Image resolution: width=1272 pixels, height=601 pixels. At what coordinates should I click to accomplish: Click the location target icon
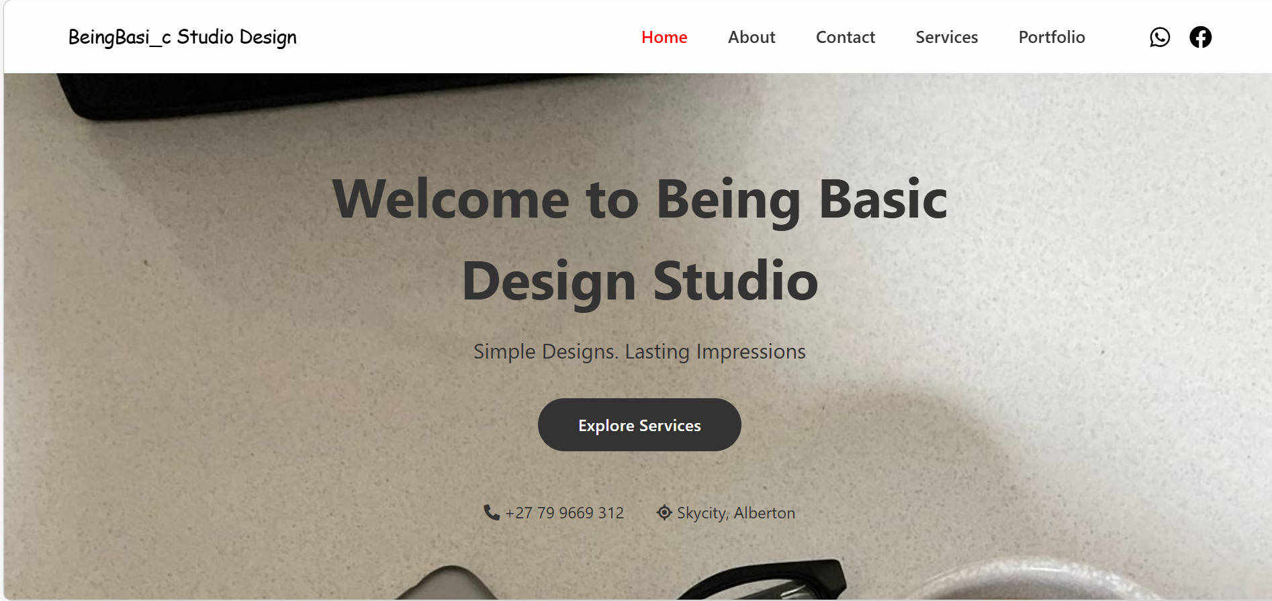(x=664, y=512)
